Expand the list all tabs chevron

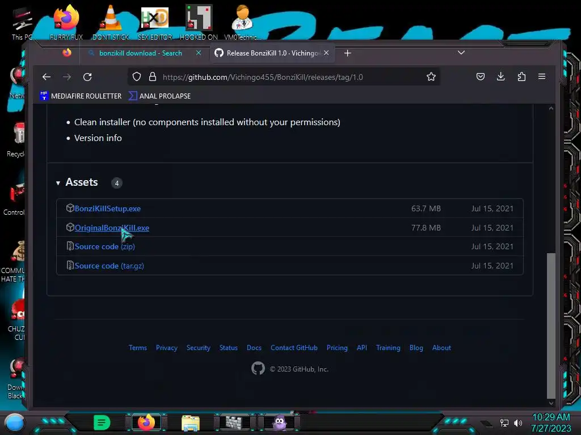(x=461, y=53)
